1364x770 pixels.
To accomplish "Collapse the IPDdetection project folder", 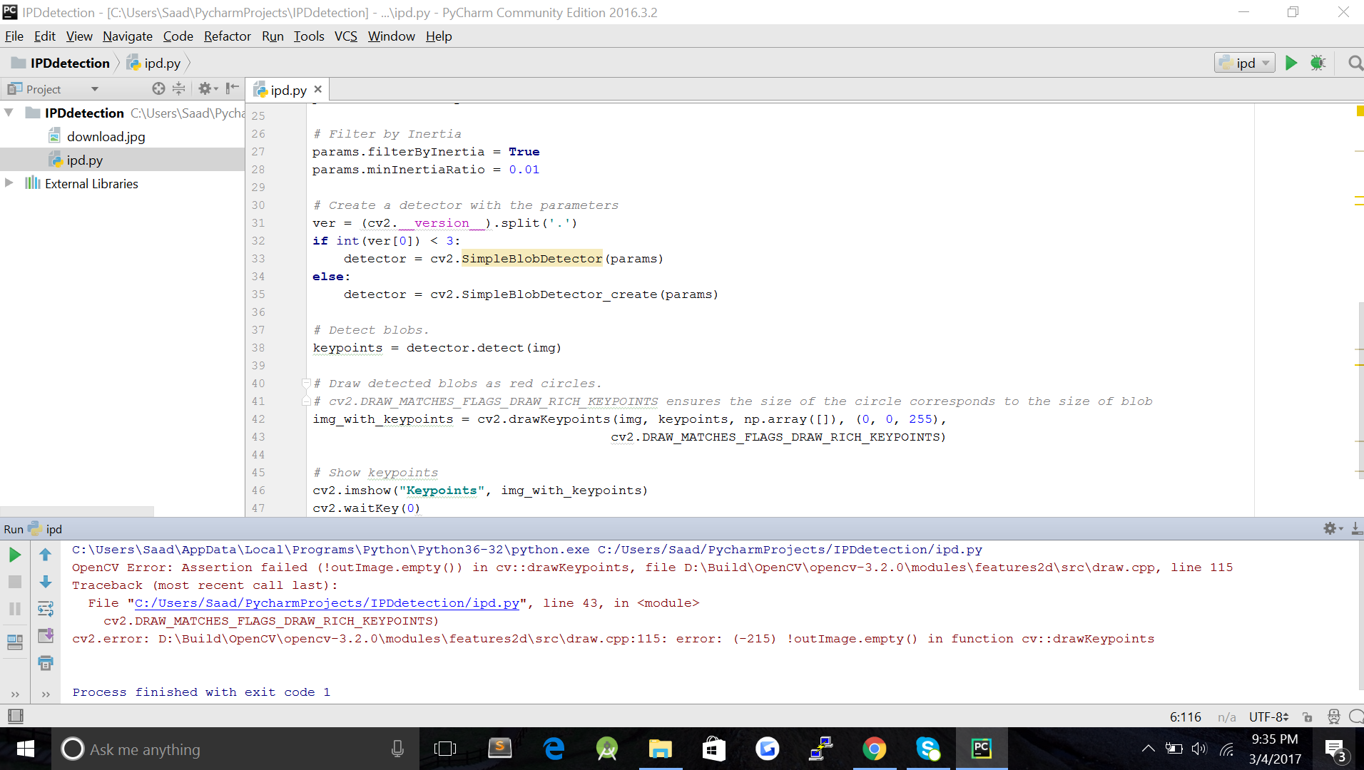I will 9,113.
